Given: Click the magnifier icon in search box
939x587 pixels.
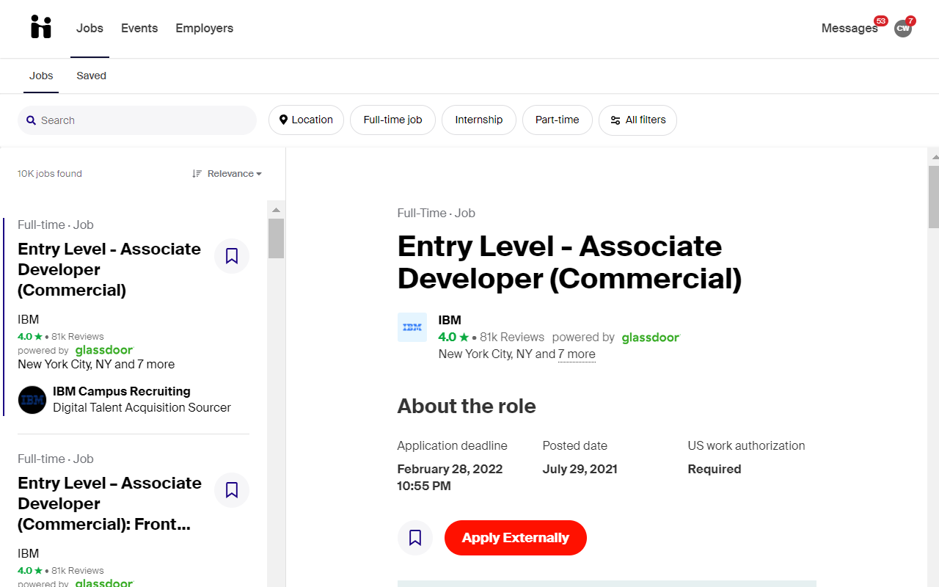Looking at the screenshot, I should (x=32, y=120).
